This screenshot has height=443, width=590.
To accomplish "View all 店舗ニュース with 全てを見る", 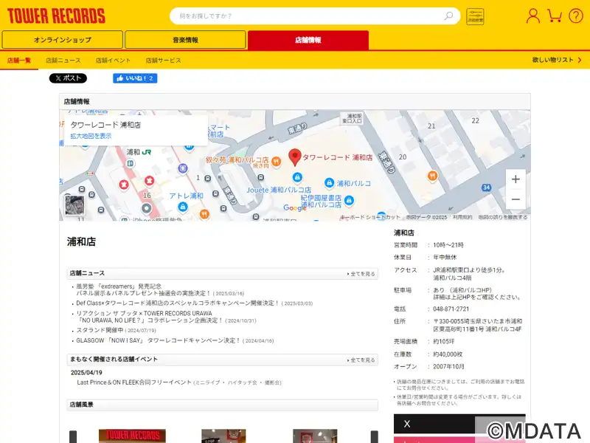I will [x=361, y=274].
